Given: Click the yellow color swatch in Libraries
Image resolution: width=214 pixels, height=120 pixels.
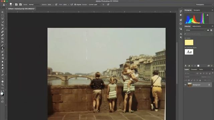Looking at the screenshot, I should [189, 42].
